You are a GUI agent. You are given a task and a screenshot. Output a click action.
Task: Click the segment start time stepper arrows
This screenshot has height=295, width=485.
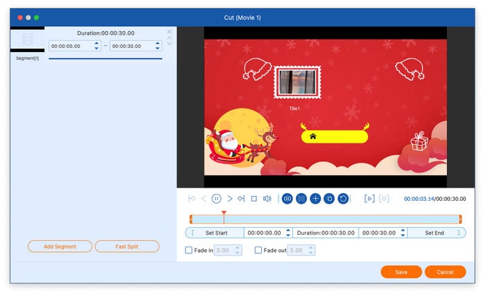(96, 46)
